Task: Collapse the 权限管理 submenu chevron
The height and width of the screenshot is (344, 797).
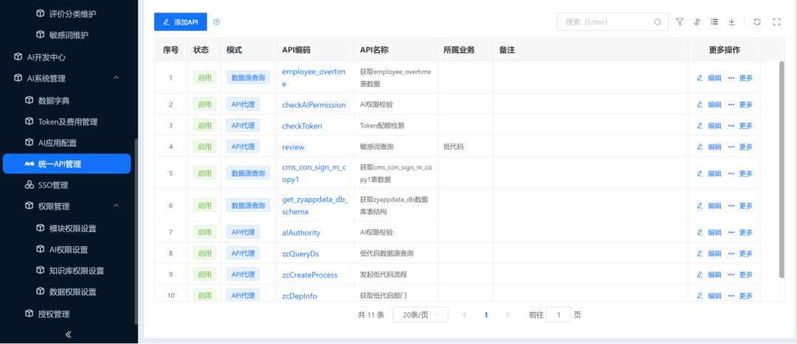Action: pos(117,206)
